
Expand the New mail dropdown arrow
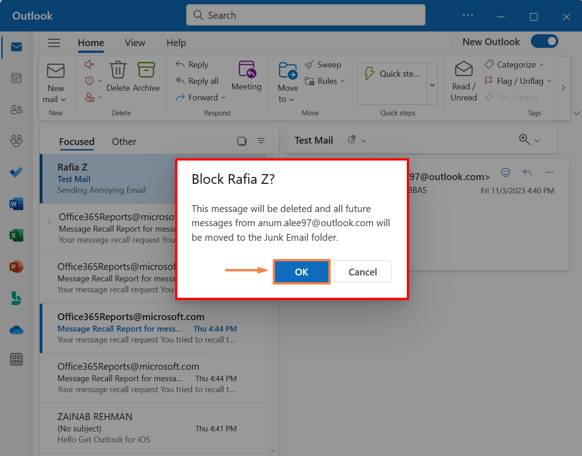click(x=63, y=99)
